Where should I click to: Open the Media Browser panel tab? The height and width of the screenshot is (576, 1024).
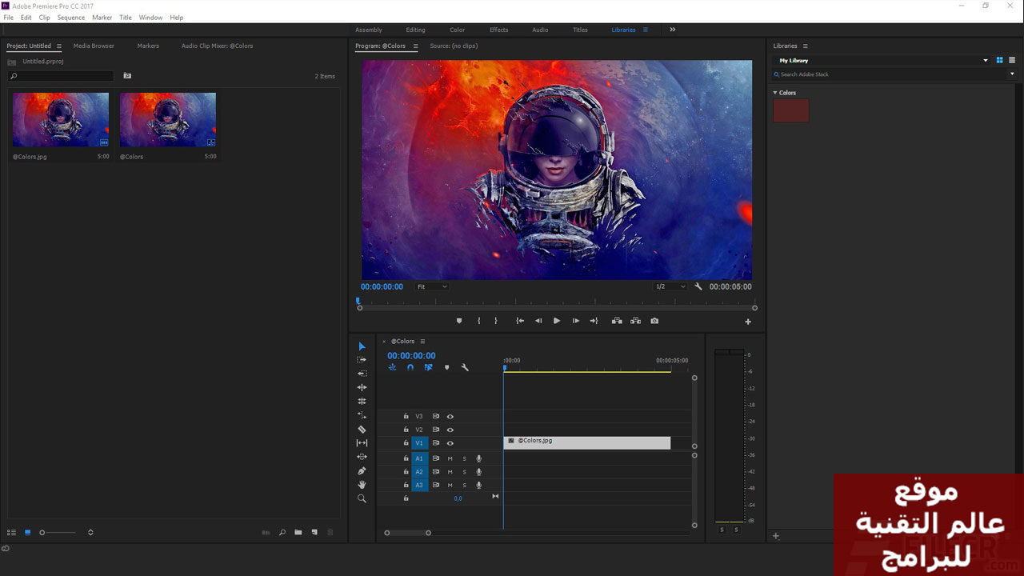click(x=94, y=46)
